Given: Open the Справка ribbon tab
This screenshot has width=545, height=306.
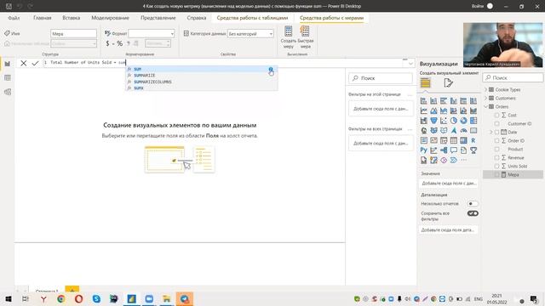Looking at the screenshot, I should [x=197, y=18].
